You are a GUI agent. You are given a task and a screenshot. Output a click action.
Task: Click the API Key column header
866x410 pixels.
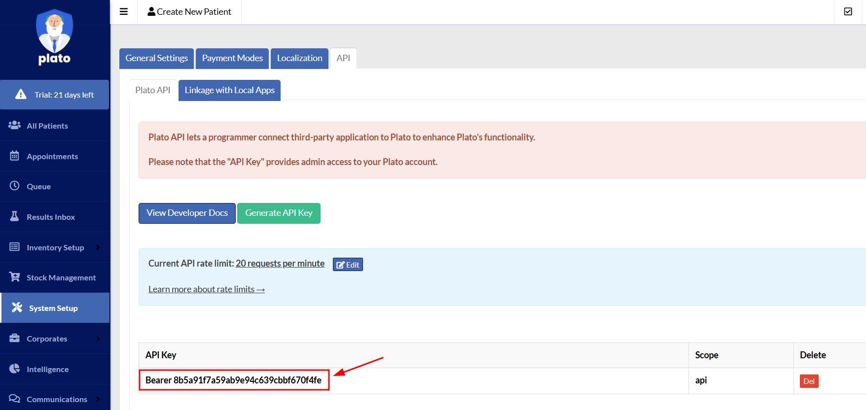tap(414, 355)
